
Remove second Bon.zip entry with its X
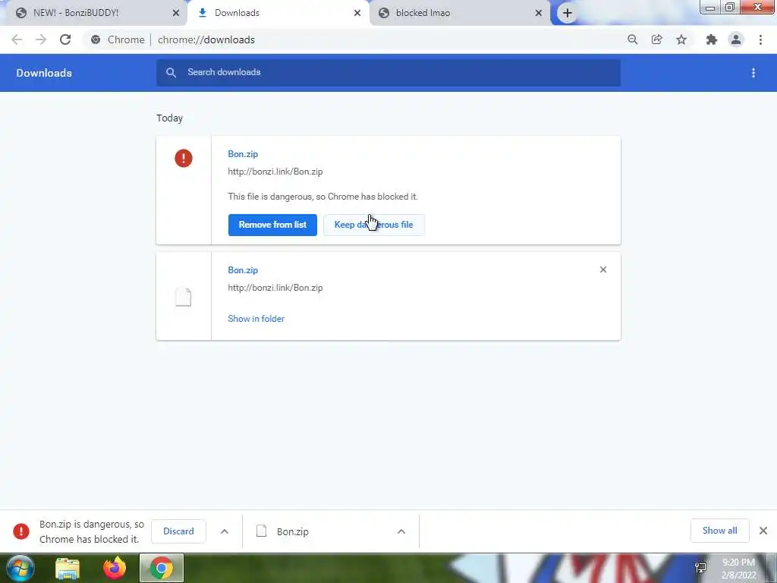[603, 269]
